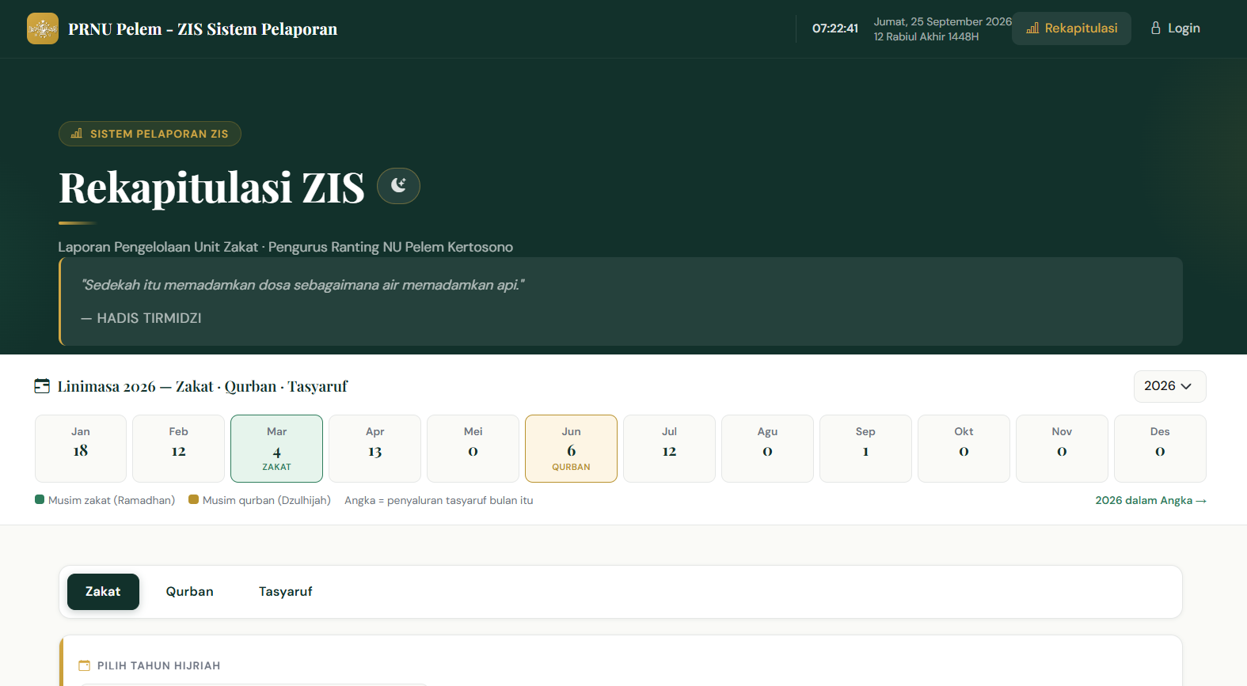Open the 2026 dalam Angka link
This screenshot has height=686, width=1247.
1150,501
